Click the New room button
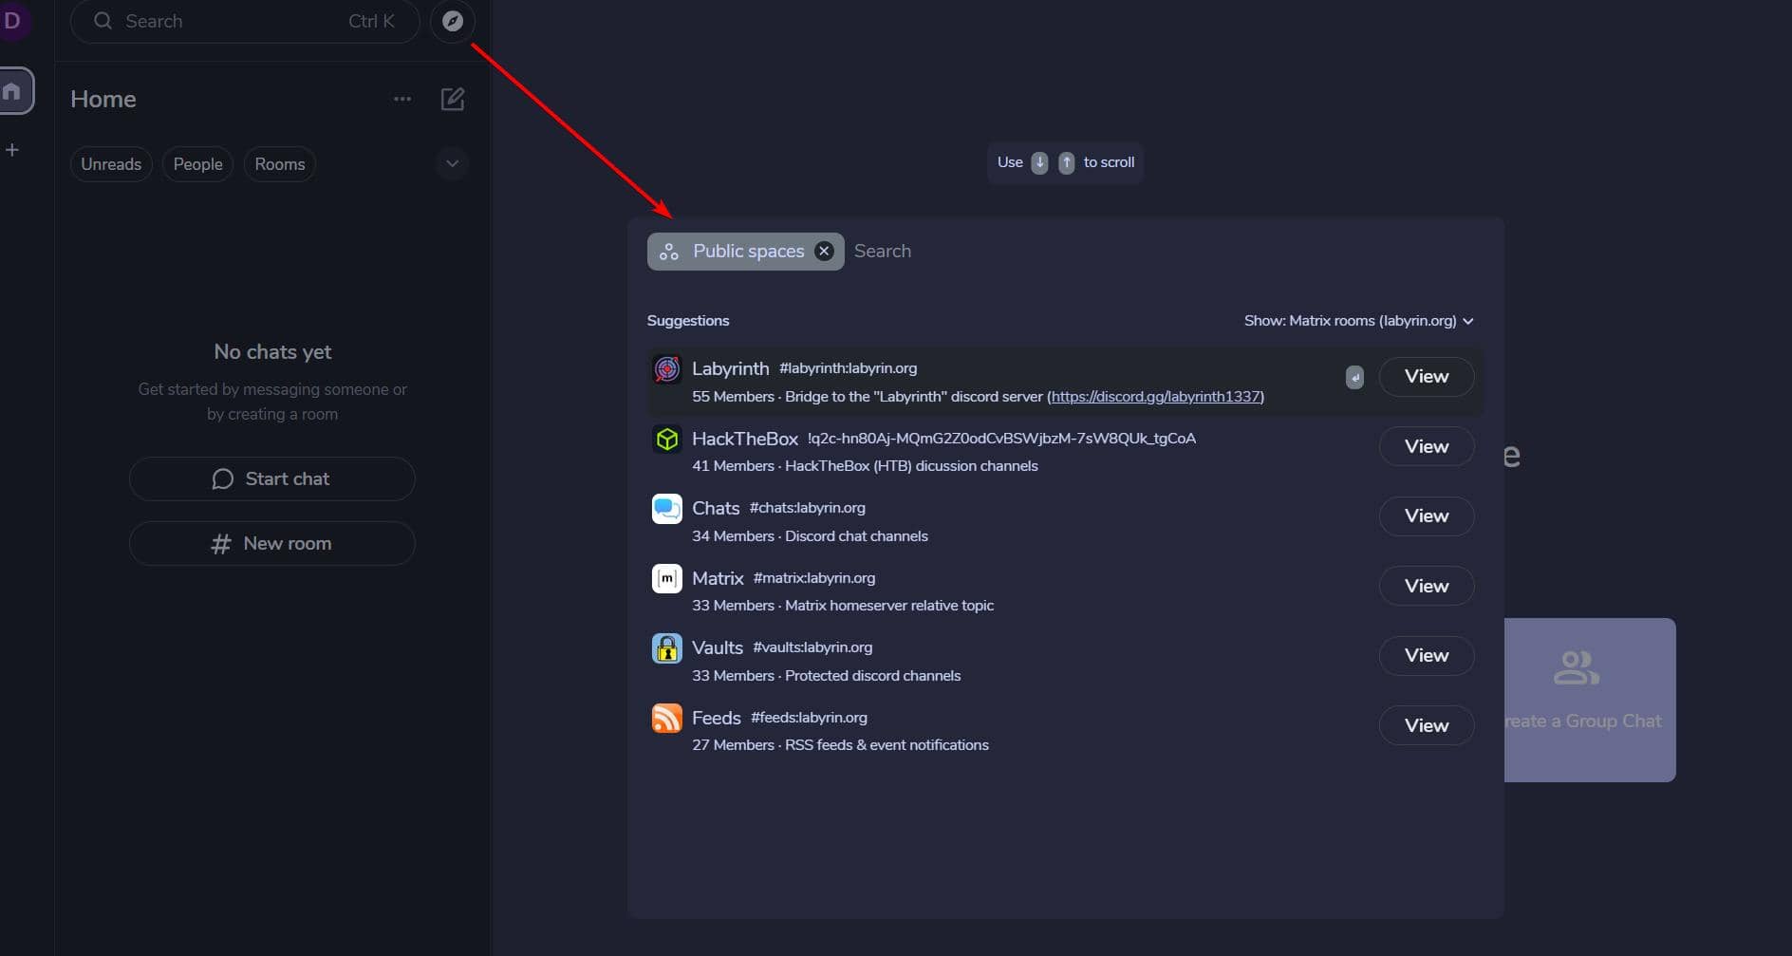The image size is (1792, 956). coord(272,543)
